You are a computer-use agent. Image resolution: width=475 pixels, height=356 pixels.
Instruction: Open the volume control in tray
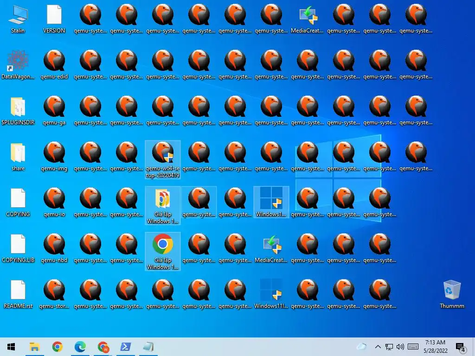pos(400,347)
